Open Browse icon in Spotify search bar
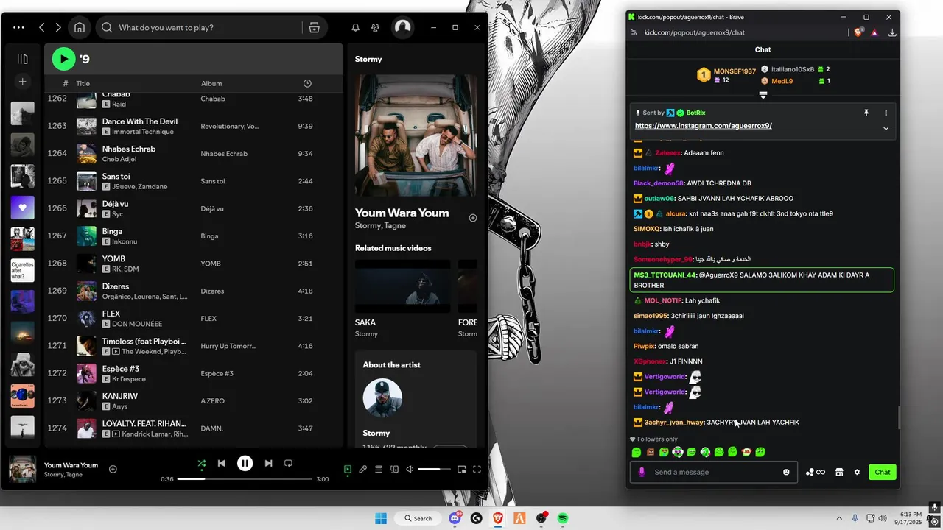The width and height of the screenshot is (943, 530). (314, 27)
